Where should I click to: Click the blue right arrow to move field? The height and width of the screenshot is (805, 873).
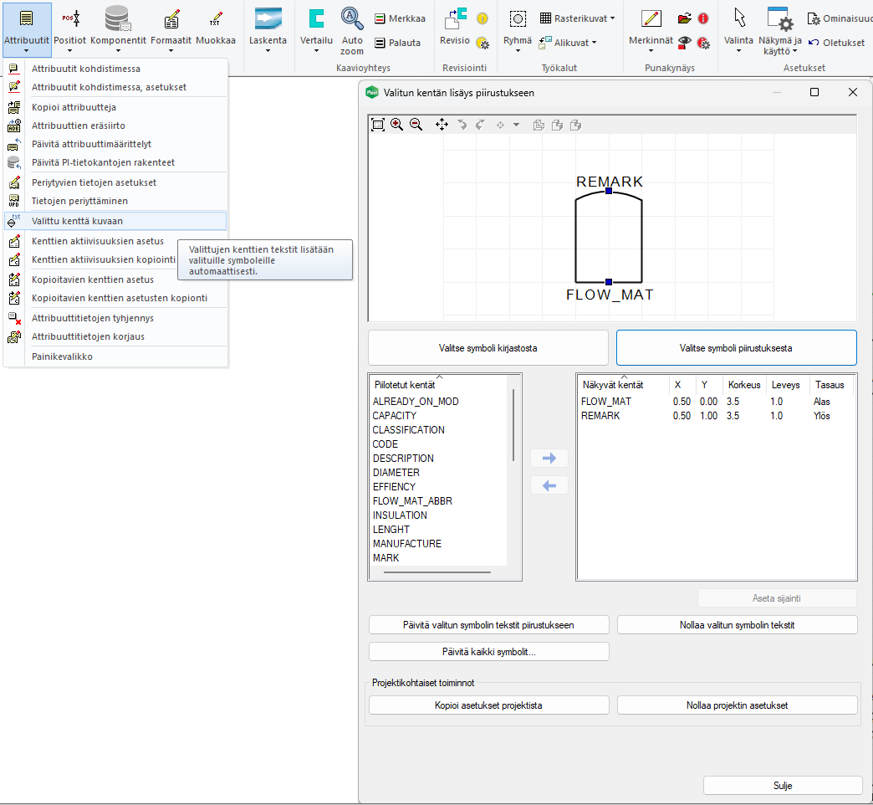[549, 458]
